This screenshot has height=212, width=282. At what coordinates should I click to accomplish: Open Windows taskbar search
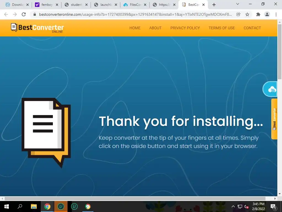coord(20,206)
